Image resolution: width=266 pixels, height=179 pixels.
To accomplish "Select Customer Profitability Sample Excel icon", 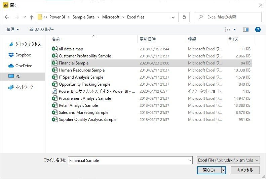I will (54, 56).
